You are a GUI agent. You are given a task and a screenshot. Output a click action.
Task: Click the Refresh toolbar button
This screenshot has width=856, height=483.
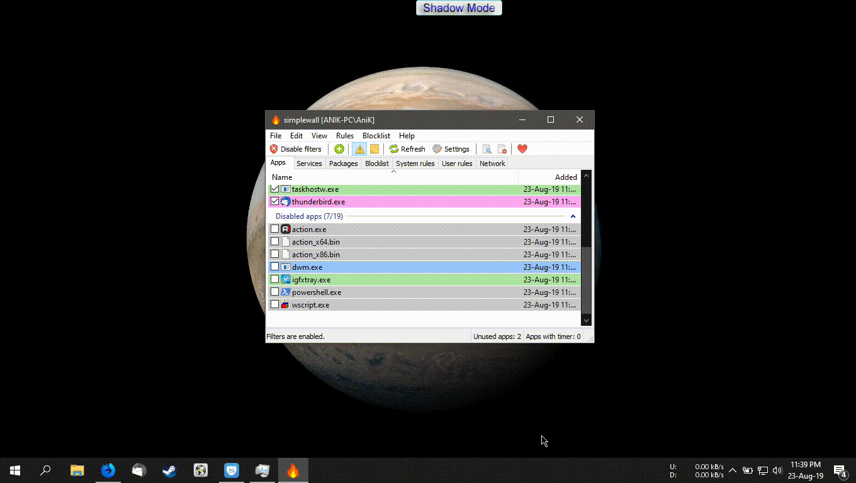pos(407,149)
